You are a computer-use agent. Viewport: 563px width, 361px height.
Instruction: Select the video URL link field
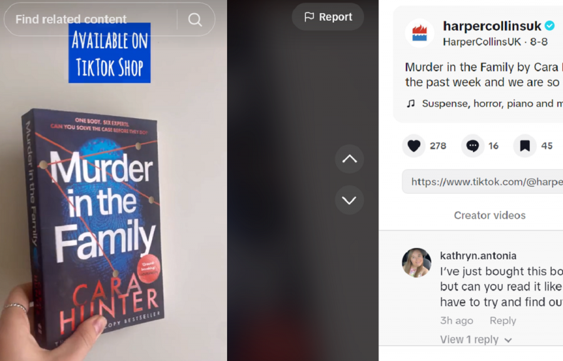(482, 182)
